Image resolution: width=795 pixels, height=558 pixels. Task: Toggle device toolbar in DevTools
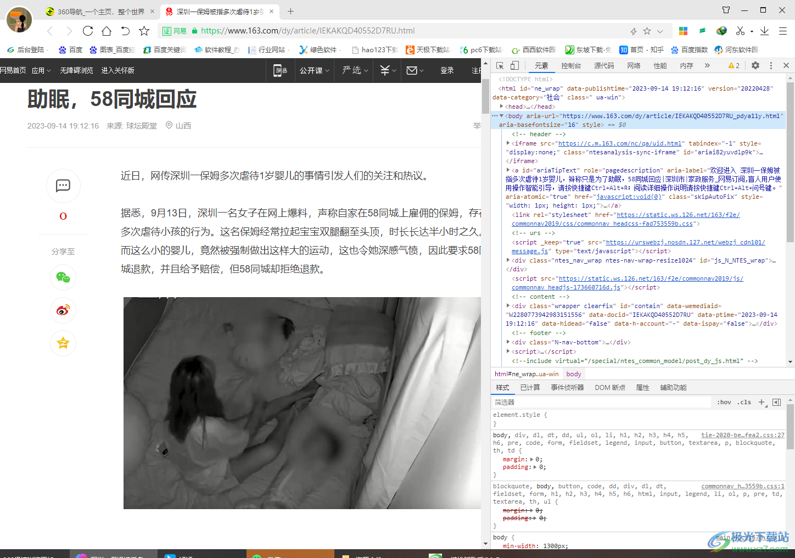(514, 65)
